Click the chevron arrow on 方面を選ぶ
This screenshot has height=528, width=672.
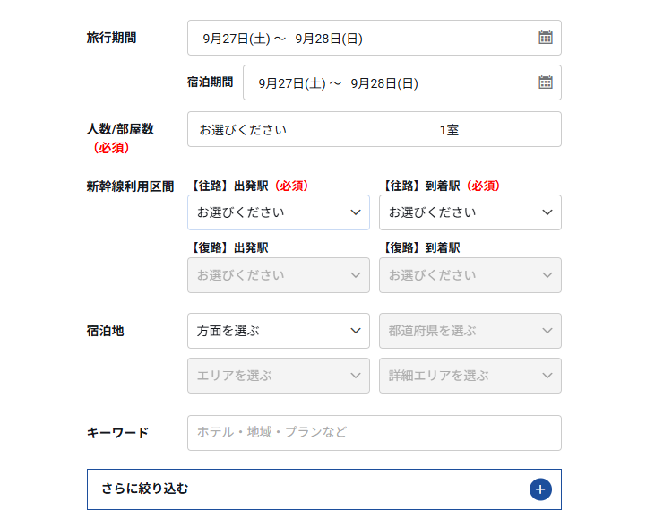[356, 331]
